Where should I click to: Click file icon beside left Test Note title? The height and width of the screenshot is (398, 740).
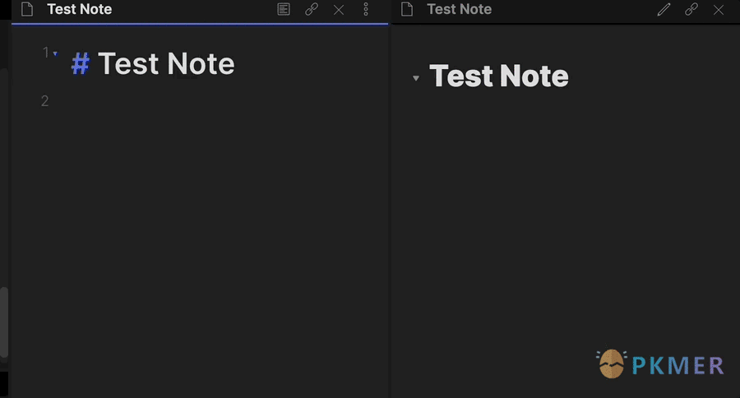[x=27, y=9]
